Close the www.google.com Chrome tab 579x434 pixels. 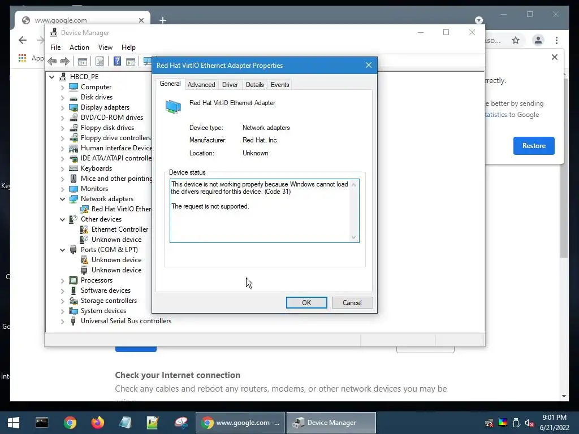tap(141, 20)
